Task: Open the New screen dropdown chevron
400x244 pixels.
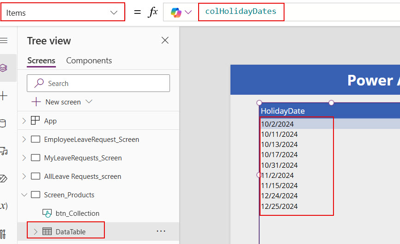Action: tap(89, 102)
